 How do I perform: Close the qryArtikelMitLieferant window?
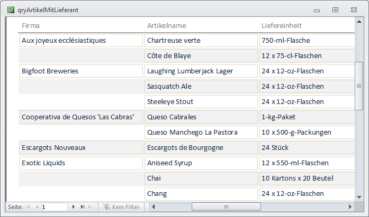[353, 10]
